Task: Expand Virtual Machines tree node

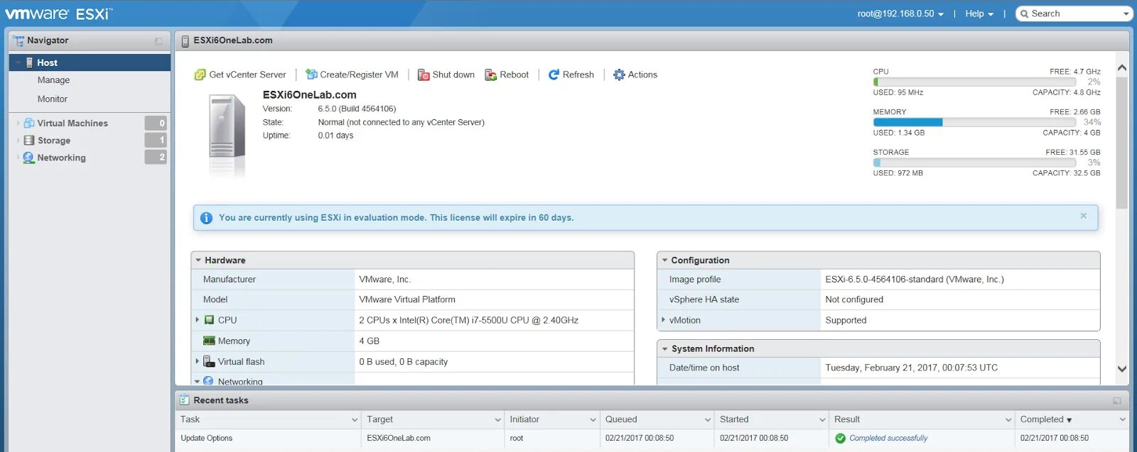Action: [18, 123]
